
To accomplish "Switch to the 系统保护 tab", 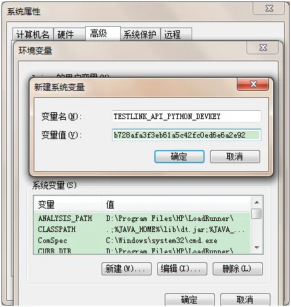I will click(x=140, y=34).
